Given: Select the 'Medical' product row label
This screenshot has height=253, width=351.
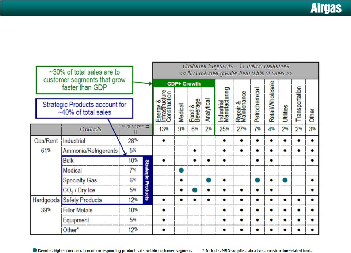Looking at the screenshot, I should (72, 170).
